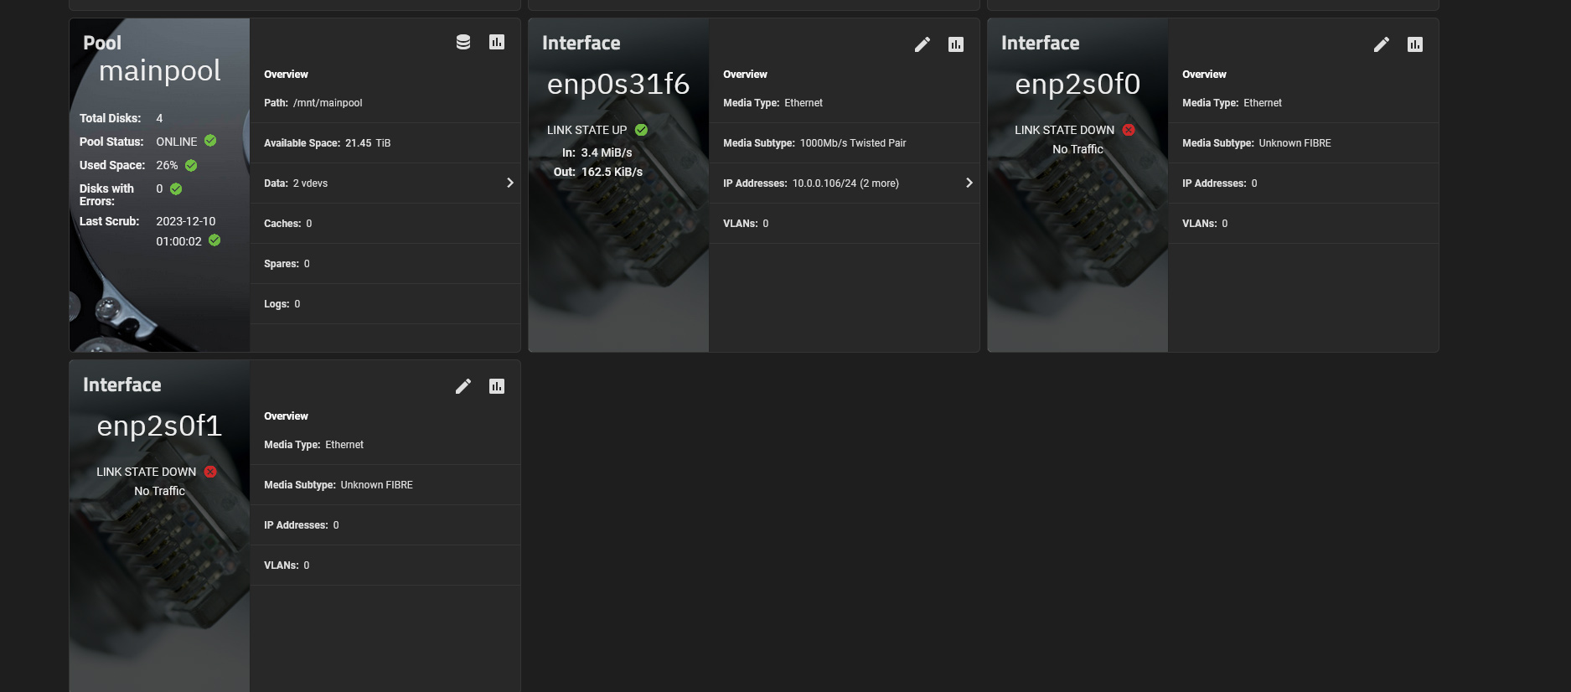Image resolution: width=1571 pixels, height=692 pixels.
Task: Select the Path /mnt/mainpool text
Action: point(313,103)
